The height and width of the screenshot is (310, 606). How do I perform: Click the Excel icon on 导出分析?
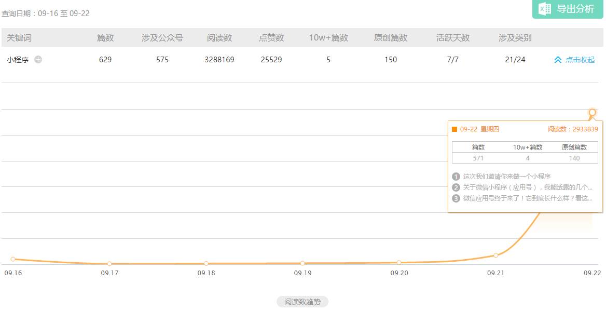(x=544, y=9)
